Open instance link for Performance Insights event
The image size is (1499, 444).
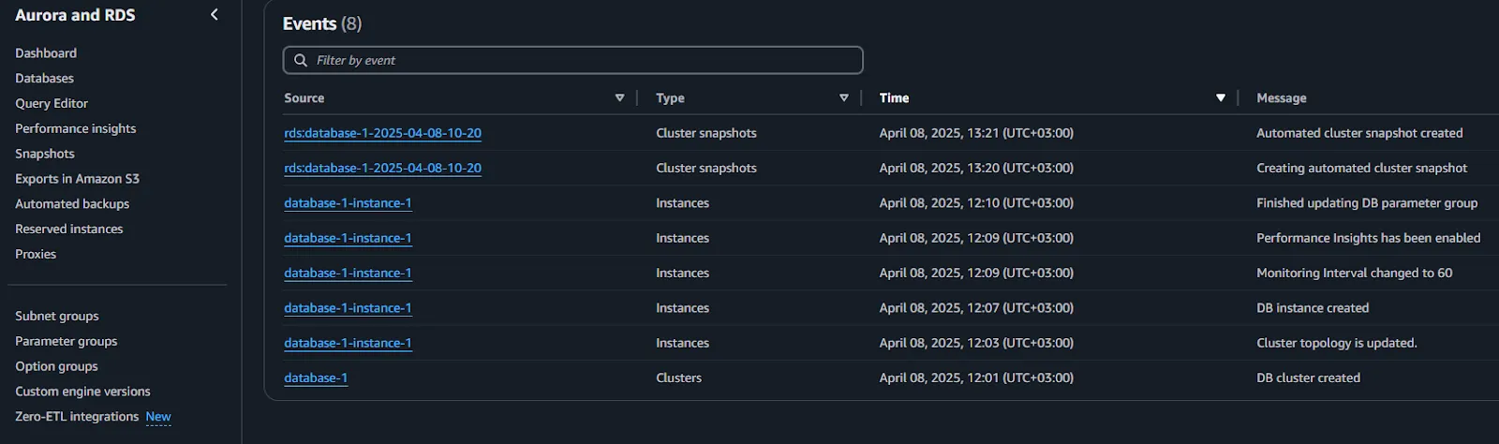coord(348,238)
